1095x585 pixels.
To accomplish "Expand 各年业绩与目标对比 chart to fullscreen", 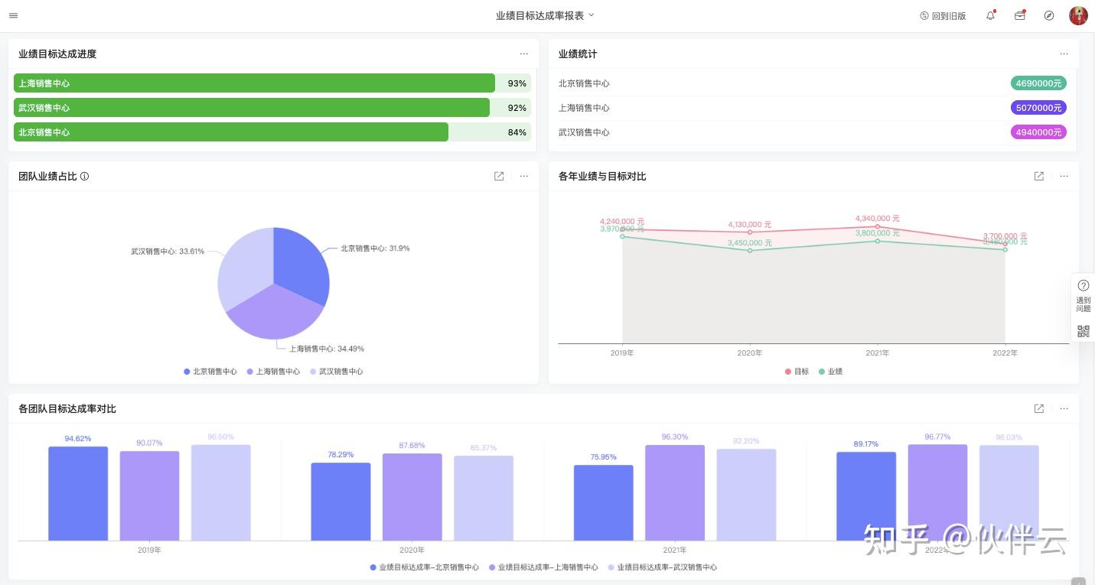I will pyautogui.click(x=1039, y=176).
